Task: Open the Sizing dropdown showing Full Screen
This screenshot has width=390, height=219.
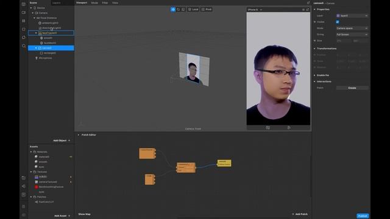Action: [352, 35]
